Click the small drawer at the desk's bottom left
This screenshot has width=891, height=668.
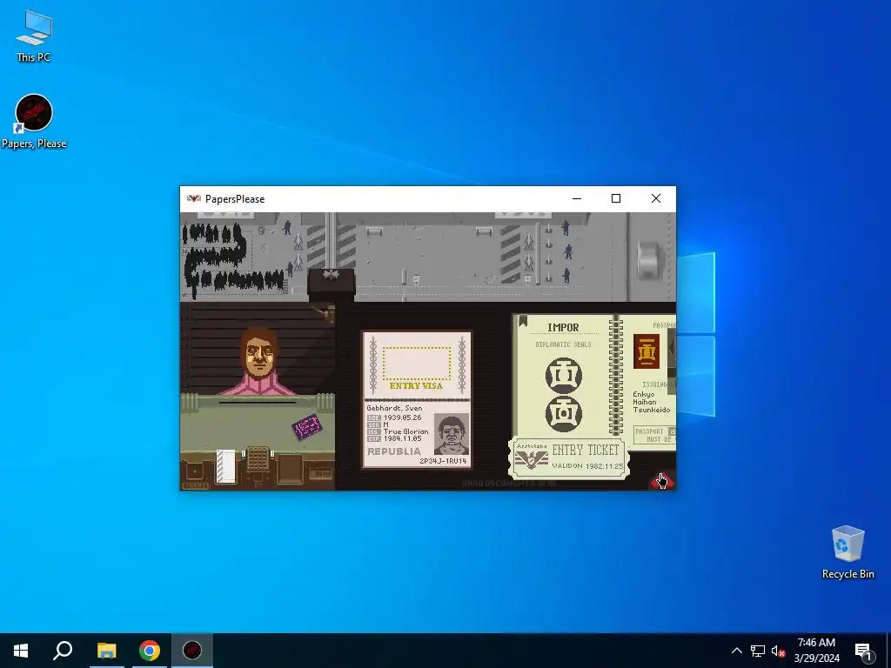point(195,471)
